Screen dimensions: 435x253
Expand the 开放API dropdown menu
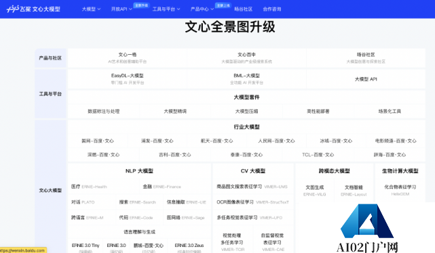coord(121,9)
